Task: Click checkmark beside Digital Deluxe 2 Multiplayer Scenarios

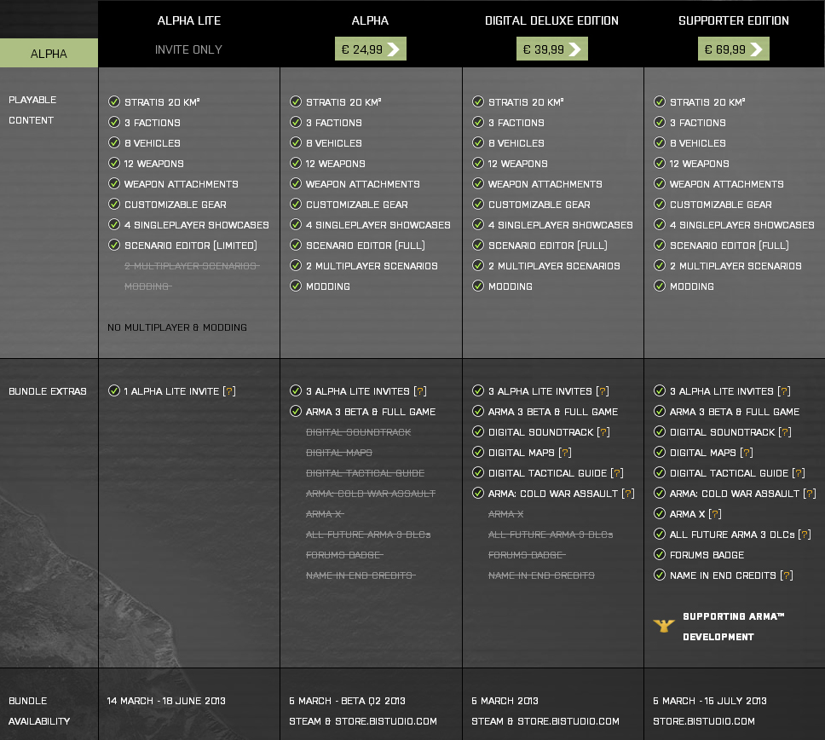Action: pyautogui.click(x=478, y=265)
